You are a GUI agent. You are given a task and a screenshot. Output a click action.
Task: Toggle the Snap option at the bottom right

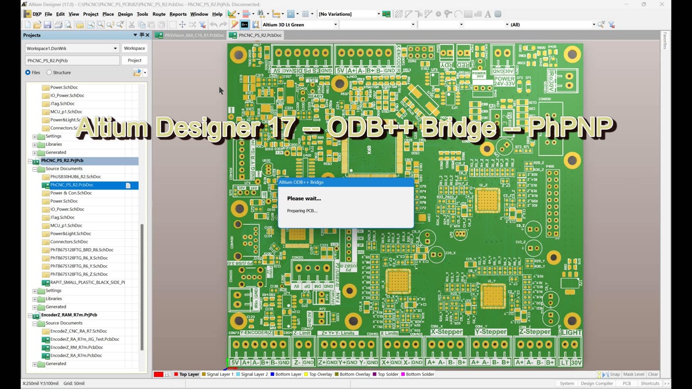[x=615, y=374]
